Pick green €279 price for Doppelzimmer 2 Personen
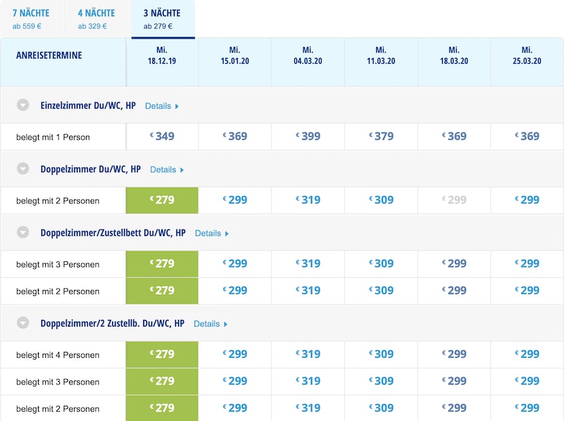This screenshot has width=566, height=421. tap(162, 200)
